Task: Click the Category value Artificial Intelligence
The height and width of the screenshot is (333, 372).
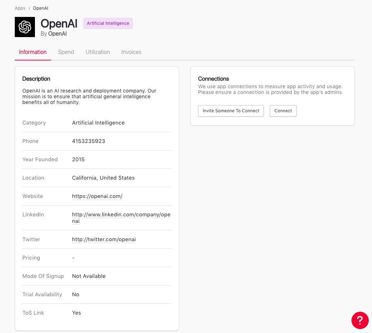Action: point(98,123)
